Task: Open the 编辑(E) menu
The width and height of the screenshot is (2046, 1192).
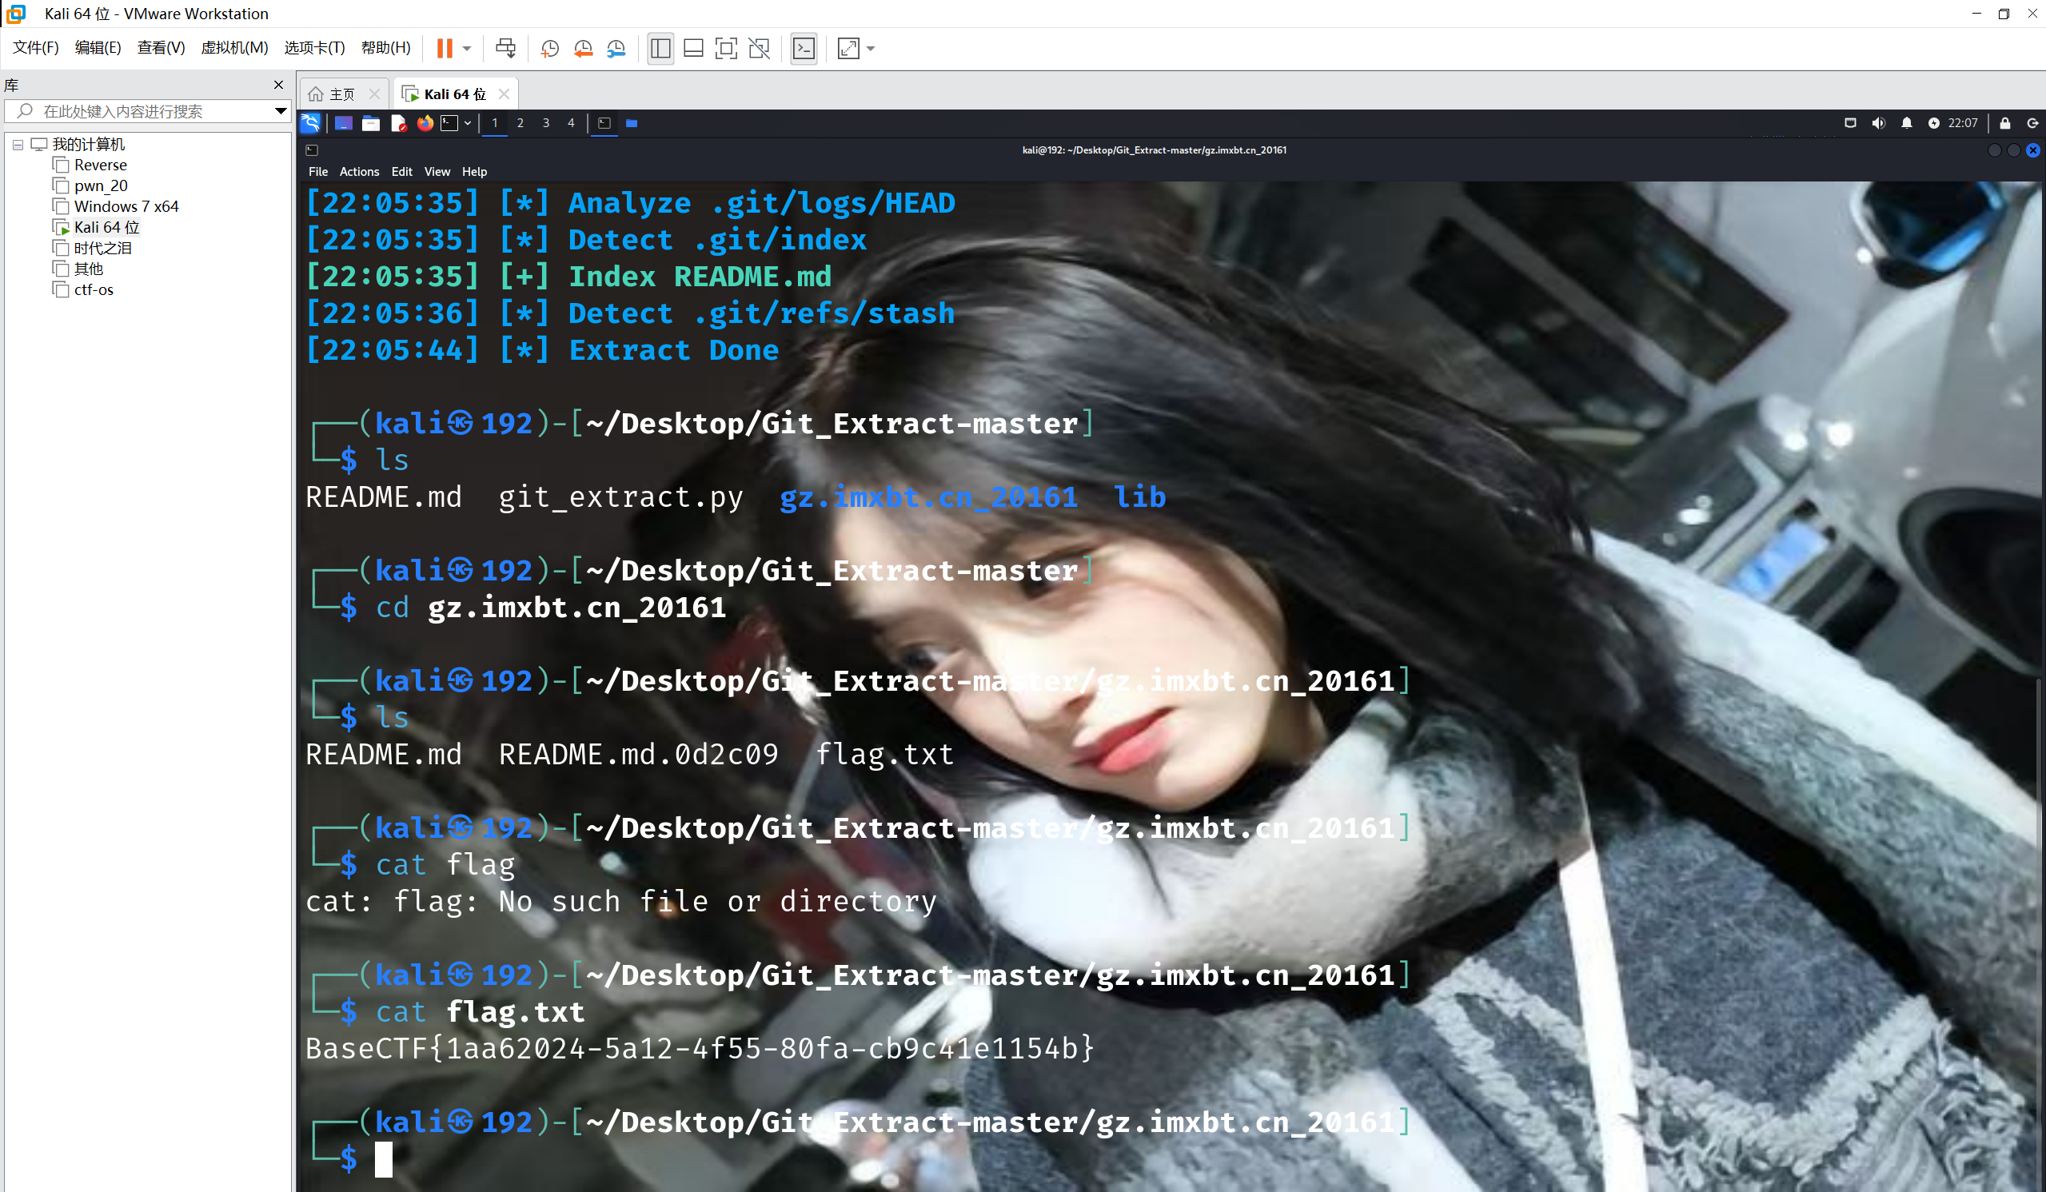Action: 98,48
